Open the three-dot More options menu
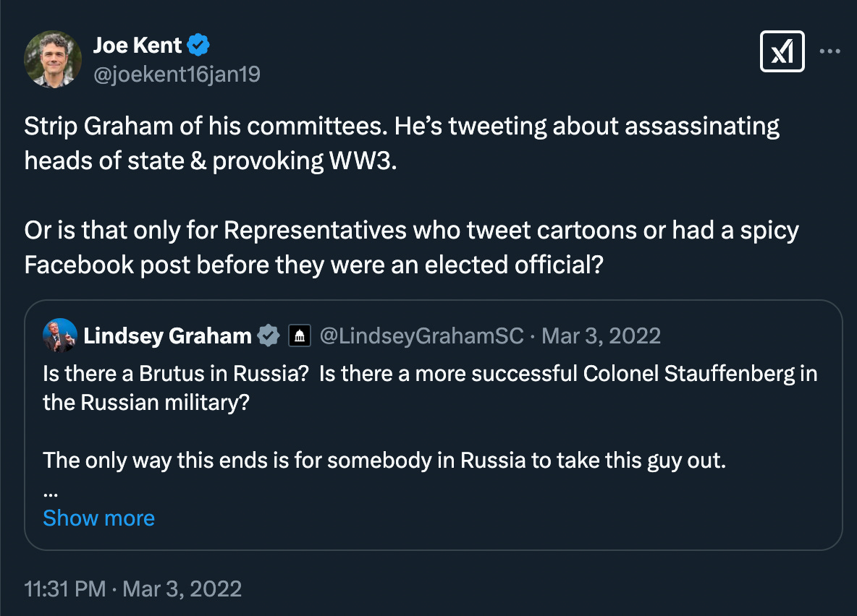857x616 pixels. pos(829,51)
